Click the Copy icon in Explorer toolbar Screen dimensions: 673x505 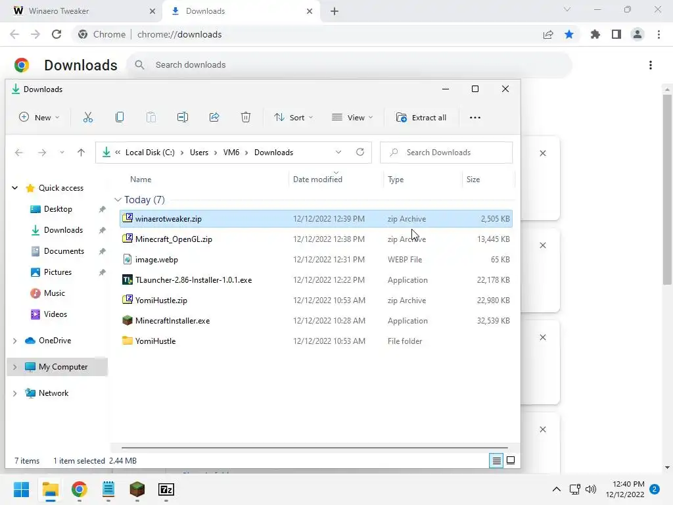click(120, 117)
